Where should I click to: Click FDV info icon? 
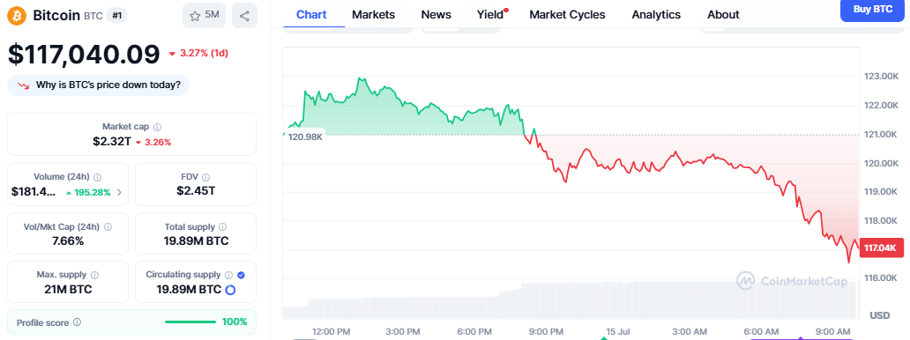(206, 177)
